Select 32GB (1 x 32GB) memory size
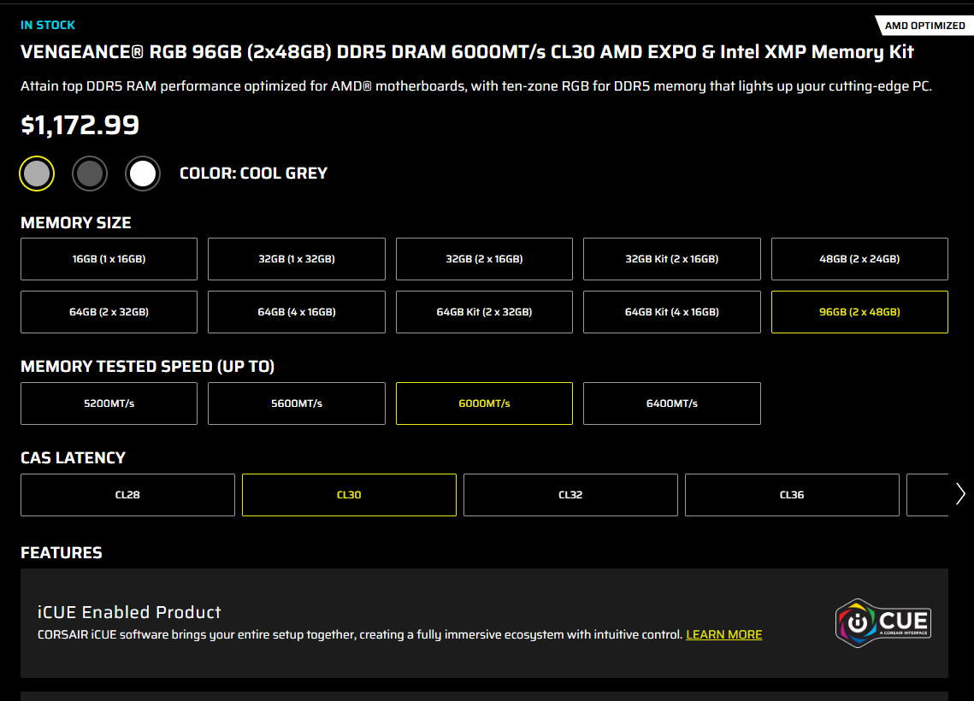Screen dimensions: 974x701 point(296,259)
